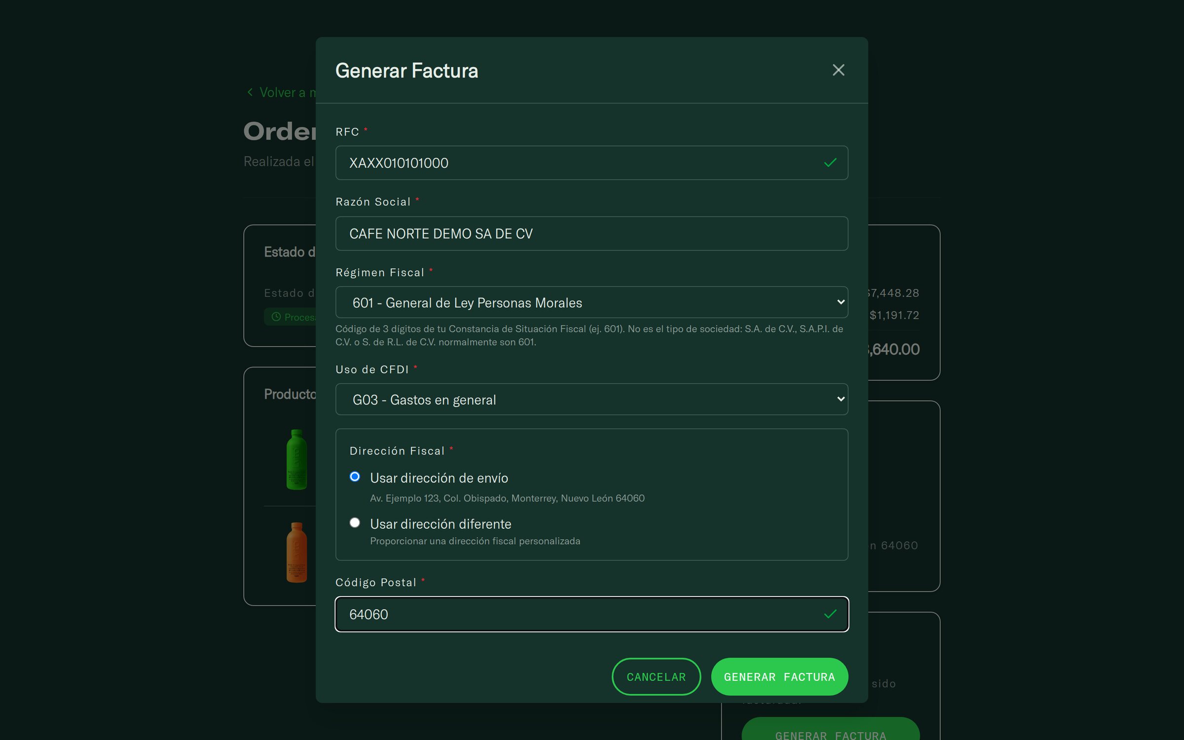This screenshot has height=740, width=1184.
Task: Click the RFC input field
Action: pos(592,163)
